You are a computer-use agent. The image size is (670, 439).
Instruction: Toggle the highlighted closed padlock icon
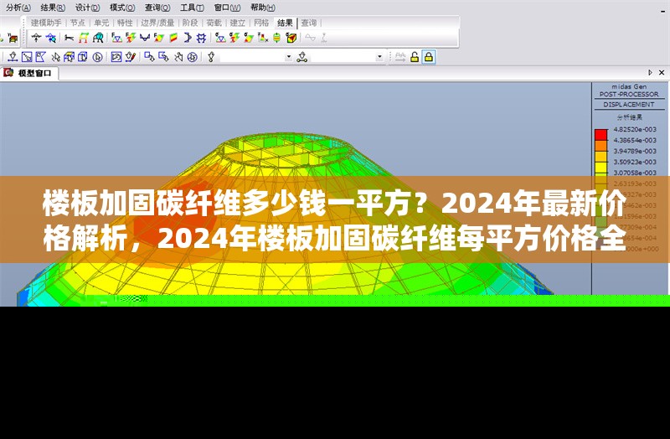coord(429,57)
